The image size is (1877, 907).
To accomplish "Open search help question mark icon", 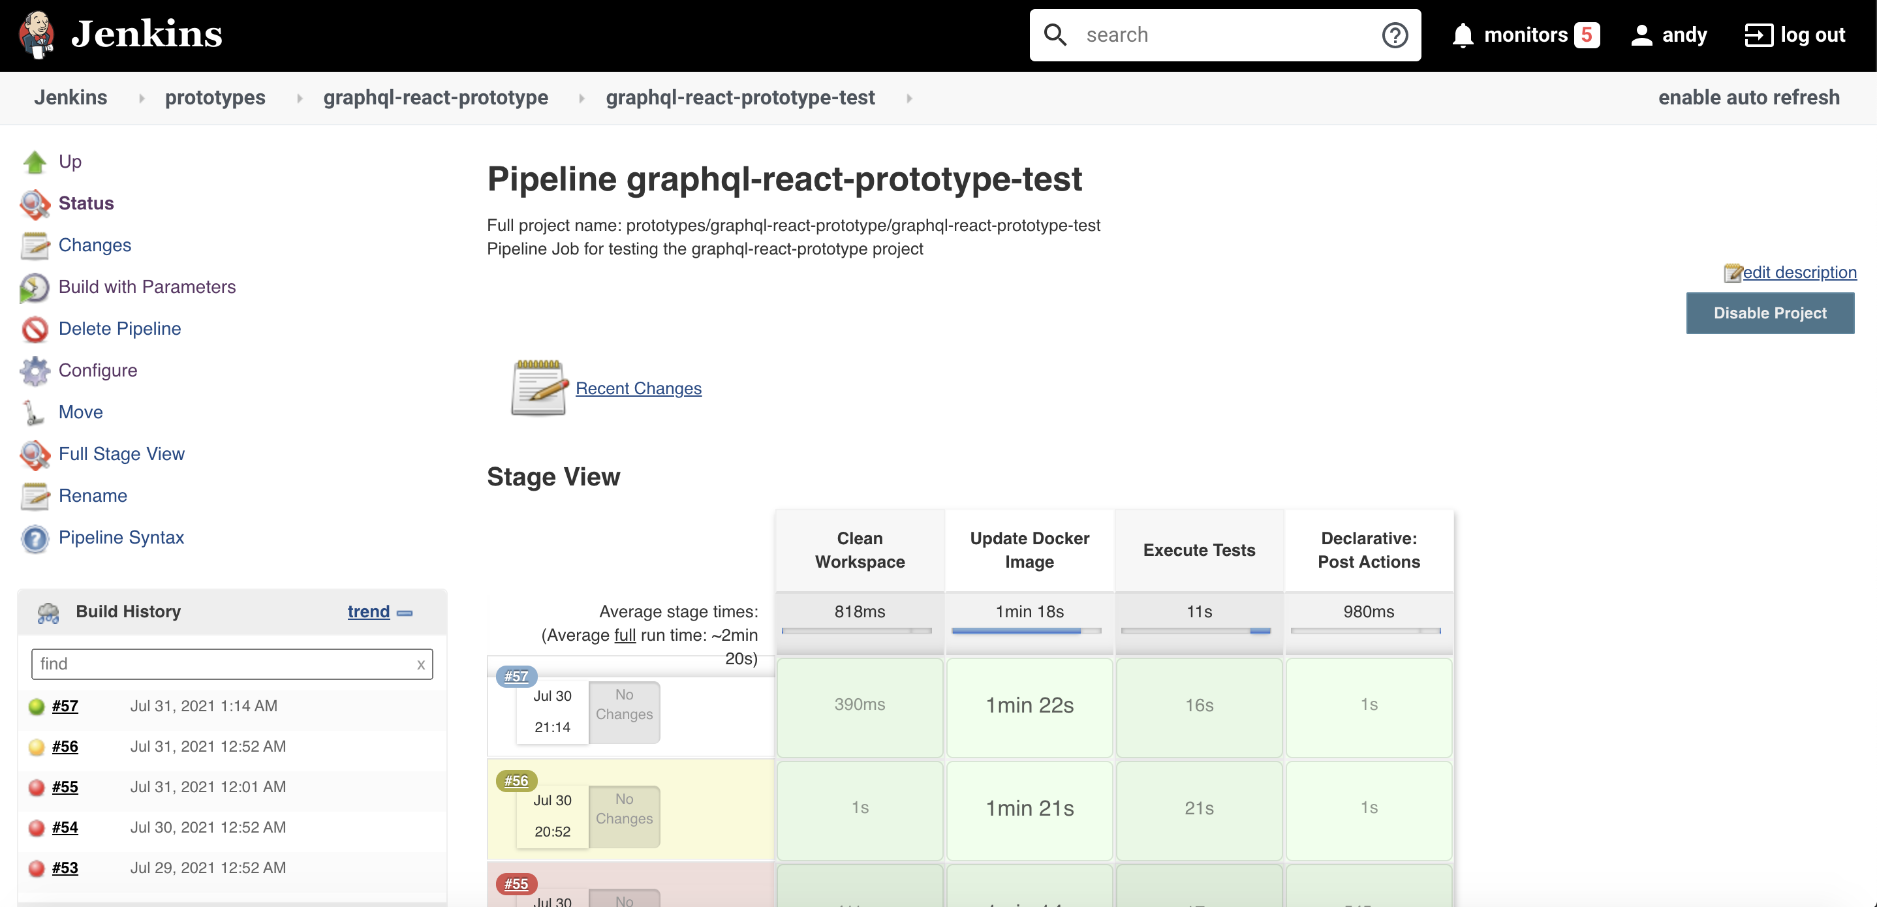I will (1395, 35).
